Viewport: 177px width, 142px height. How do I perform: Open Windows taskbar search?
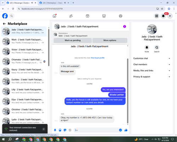click(x=10, y=139)
